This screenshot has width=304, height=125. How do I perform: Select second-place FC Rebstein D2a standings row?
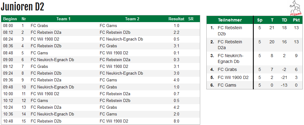[254, 45]
